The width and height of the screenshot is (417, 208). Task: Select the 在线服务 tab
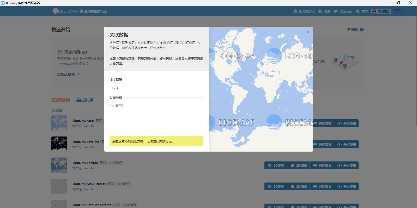(x=61, y=100)
